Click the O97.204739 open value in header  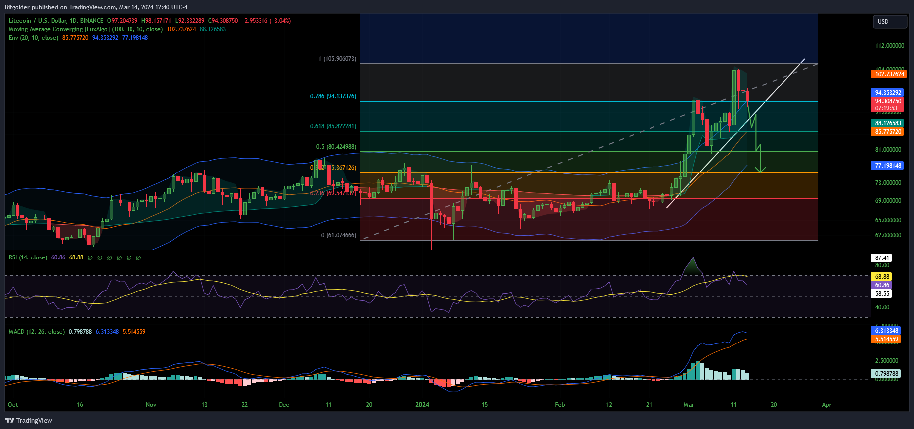coord(123,21)
